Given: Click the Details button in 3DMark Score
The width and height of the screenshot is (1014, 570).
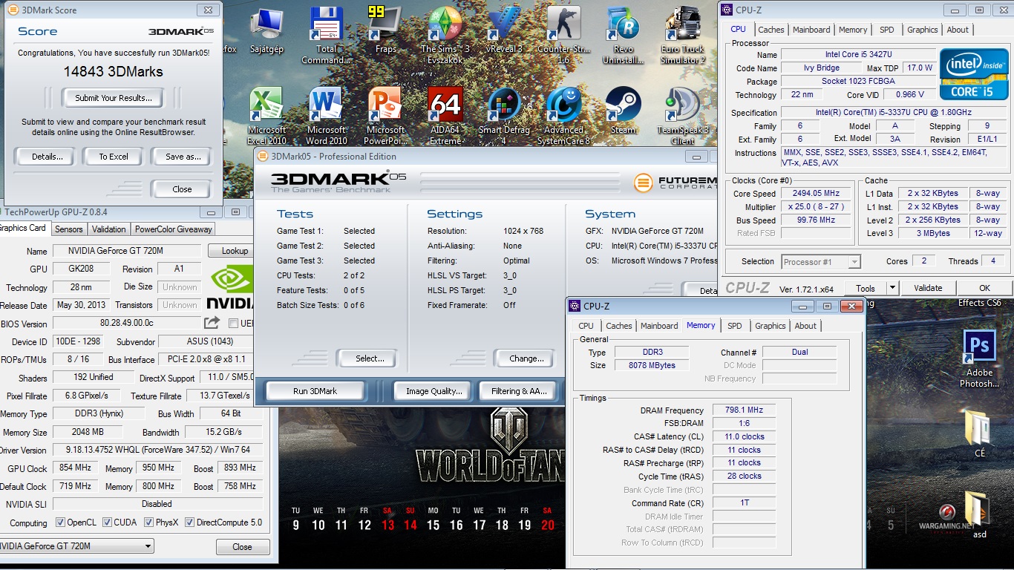Looking at the screenshot, I should tap(47, 157).
